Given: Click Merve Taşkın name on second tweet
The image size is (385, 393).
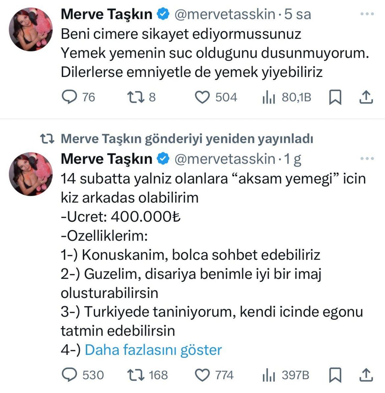Looking at the screenshot, I should tap(106, 159).
